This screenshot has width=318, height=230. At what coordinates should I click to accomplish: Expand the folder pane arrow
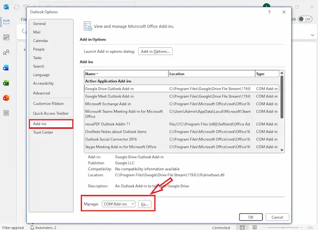(x=25, y=50)
